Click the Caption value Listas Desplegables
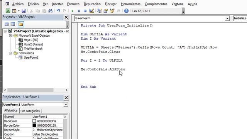The image size is (247, 139). point(47,134)
